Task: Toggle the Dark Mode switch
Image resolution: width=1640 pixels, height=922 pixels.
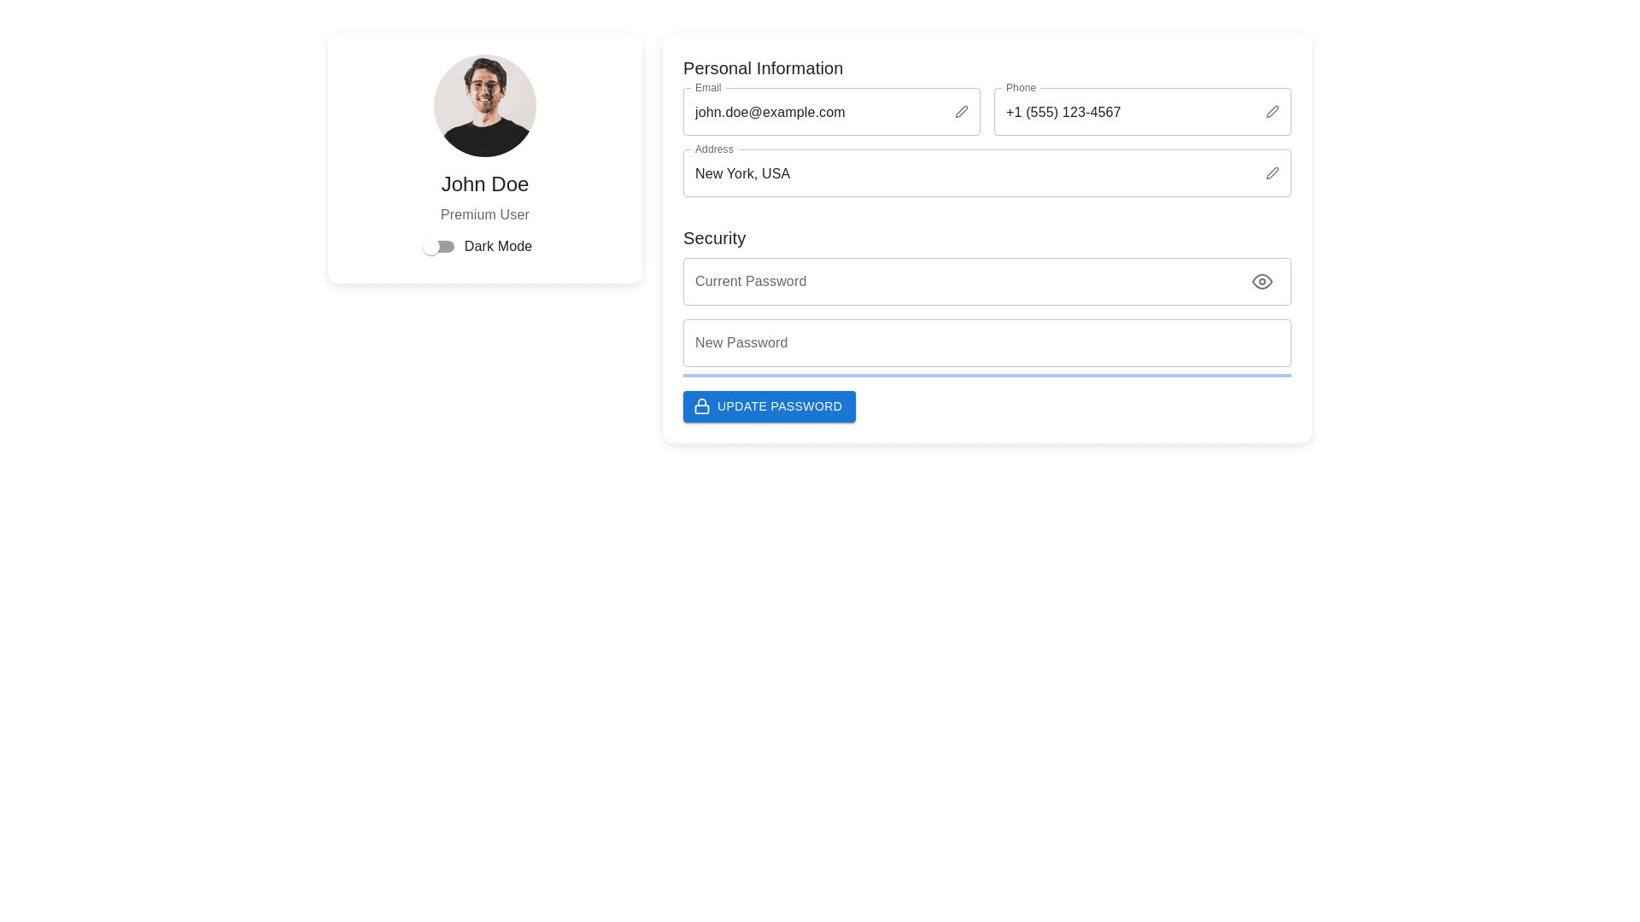Action: (438, 247)
